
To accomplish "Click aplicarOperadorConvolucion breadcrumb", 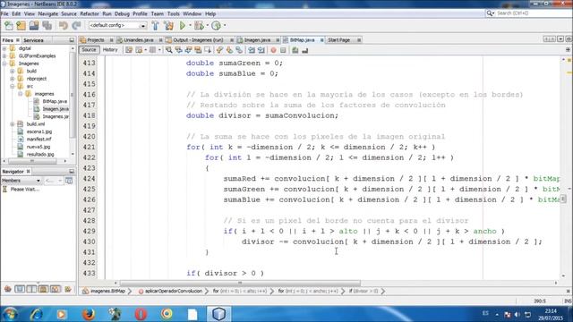I will point(173,291).
